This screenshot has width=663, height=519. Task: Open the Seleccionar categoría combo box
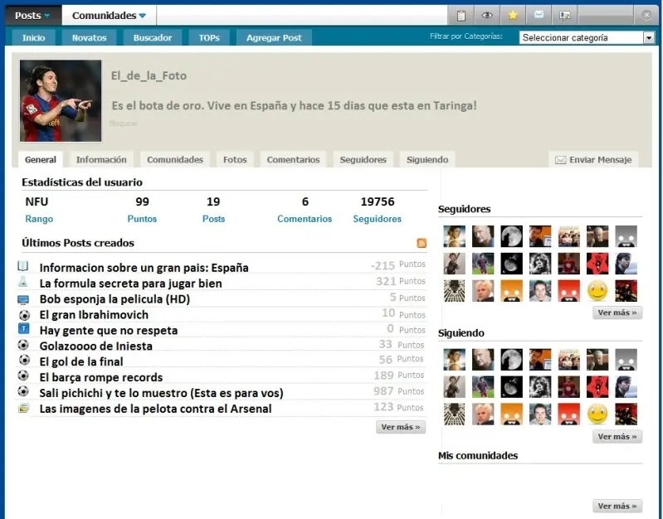pos(587,37)
